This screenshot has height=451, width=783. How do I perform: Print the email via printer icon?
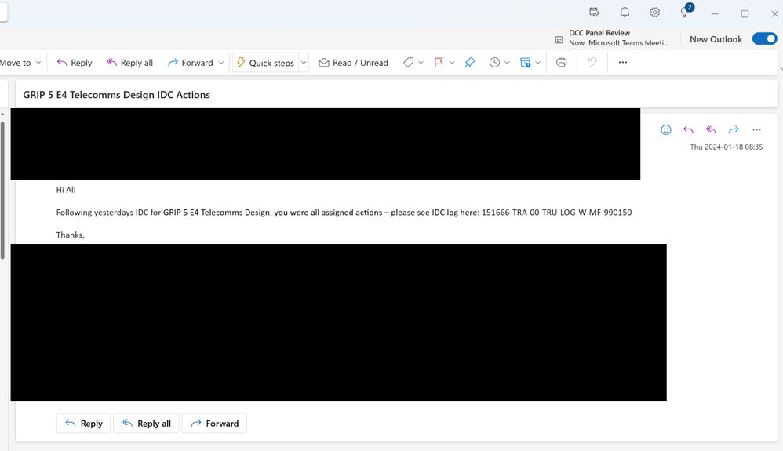pyautogui.click(x=561, y=63)
